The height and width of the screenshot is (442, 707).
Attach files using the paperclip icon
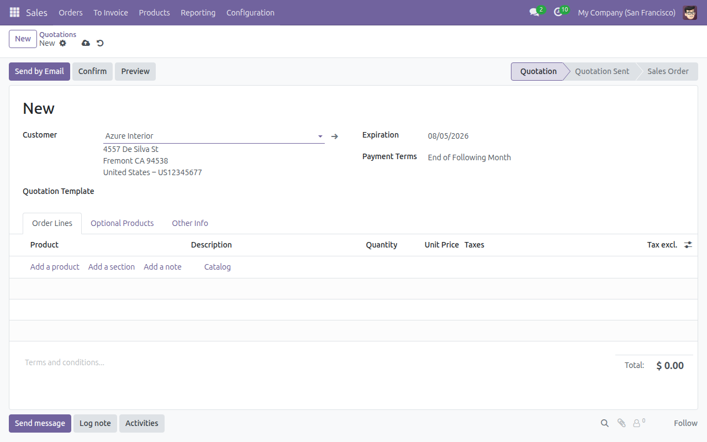tap(621, 423)
